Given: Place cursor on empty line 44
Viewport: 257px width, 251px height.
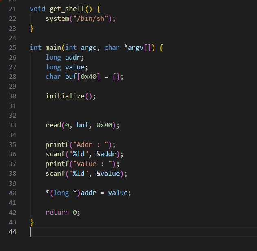Looking at the screenshot, I should point(143,232).
